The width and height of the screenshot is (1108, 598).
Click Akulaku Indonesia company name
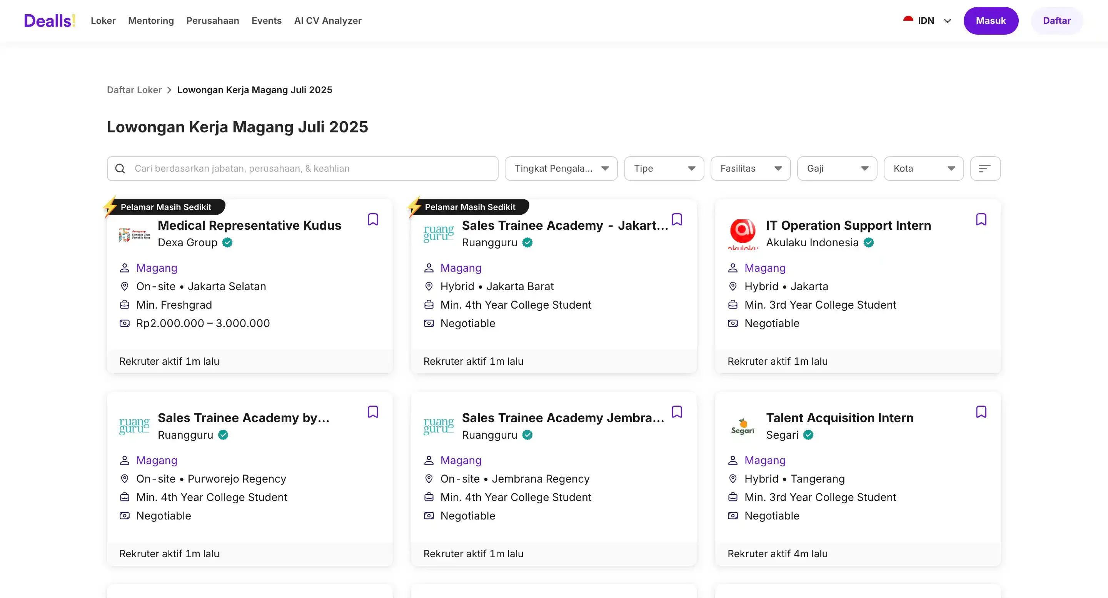[812, 243]
